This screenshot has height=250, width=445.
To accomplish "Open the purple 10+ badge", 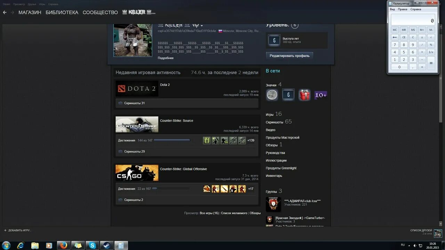I will click(321, 95).
